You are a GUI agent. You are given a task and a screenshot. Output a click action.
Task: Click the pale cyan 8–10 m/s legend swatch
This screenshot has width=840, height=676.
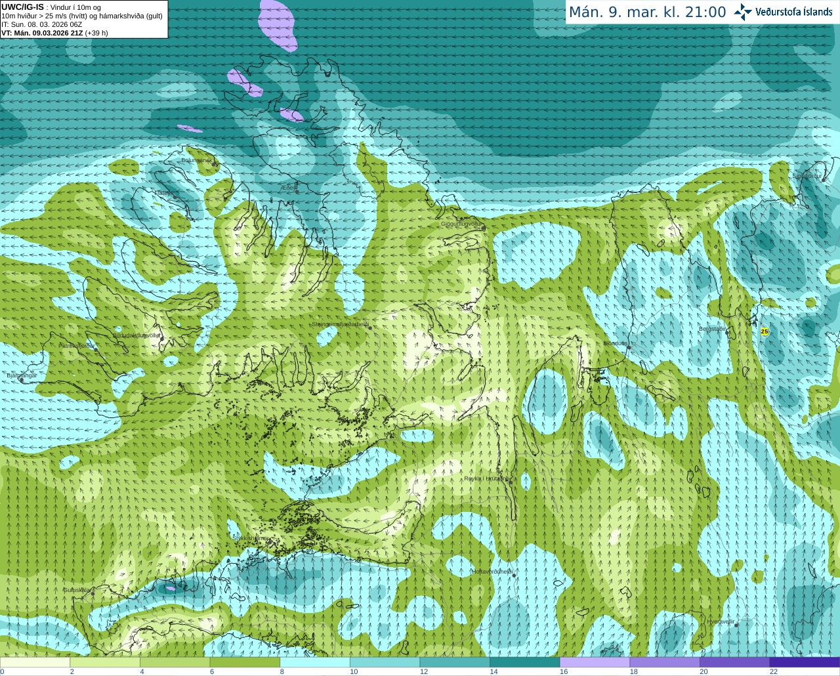tap(315, 662)
